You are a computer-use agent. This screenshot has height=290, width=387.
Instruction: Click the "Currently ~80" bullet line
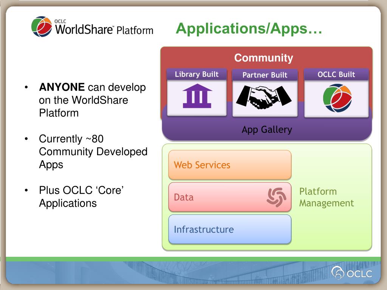(71, 139)
